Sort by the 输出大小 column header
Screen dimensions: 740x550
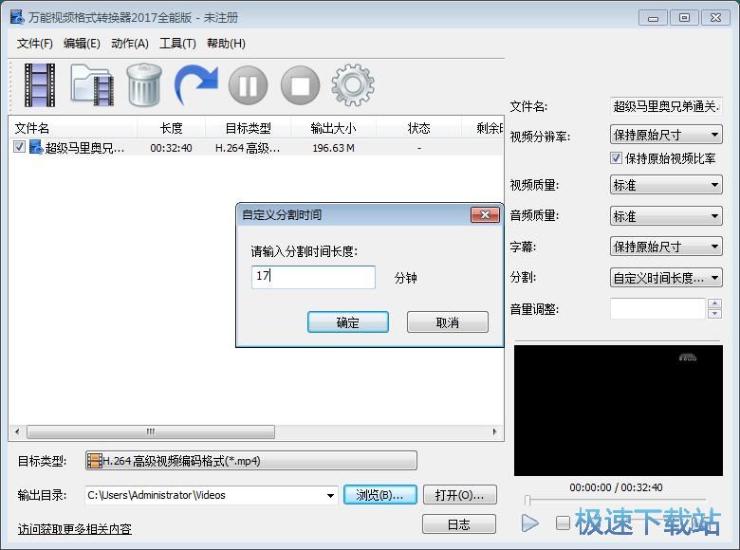coord(333,128)
